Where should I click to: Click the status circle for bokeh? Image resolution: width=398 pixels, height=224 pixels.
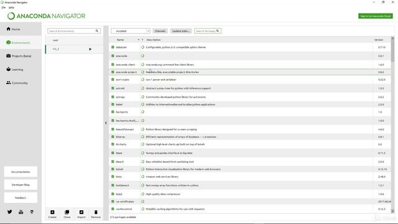pos(142,169)
